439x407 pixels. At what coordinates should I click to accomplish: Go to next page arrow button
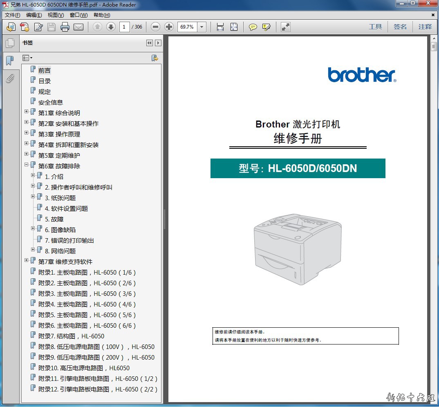pos(111,27)
